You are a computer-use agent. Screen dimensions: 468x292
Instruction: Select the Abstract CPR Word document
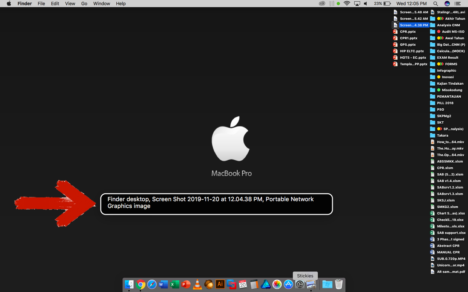(445, 246)
